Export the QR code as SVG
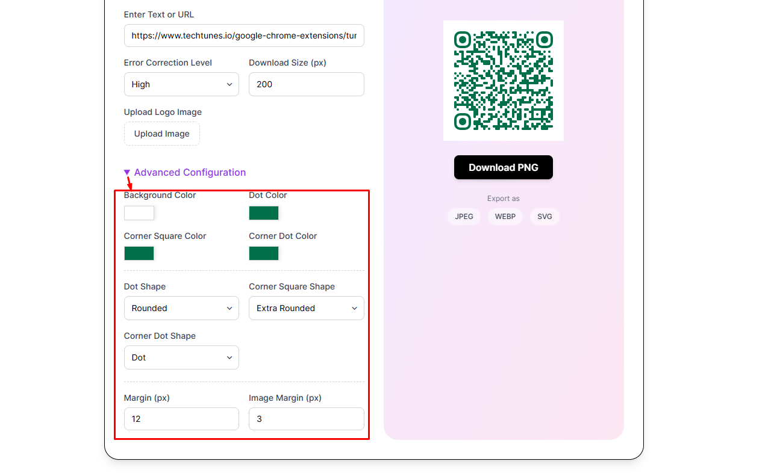This screenshot has width=771, height=473. 545,217
